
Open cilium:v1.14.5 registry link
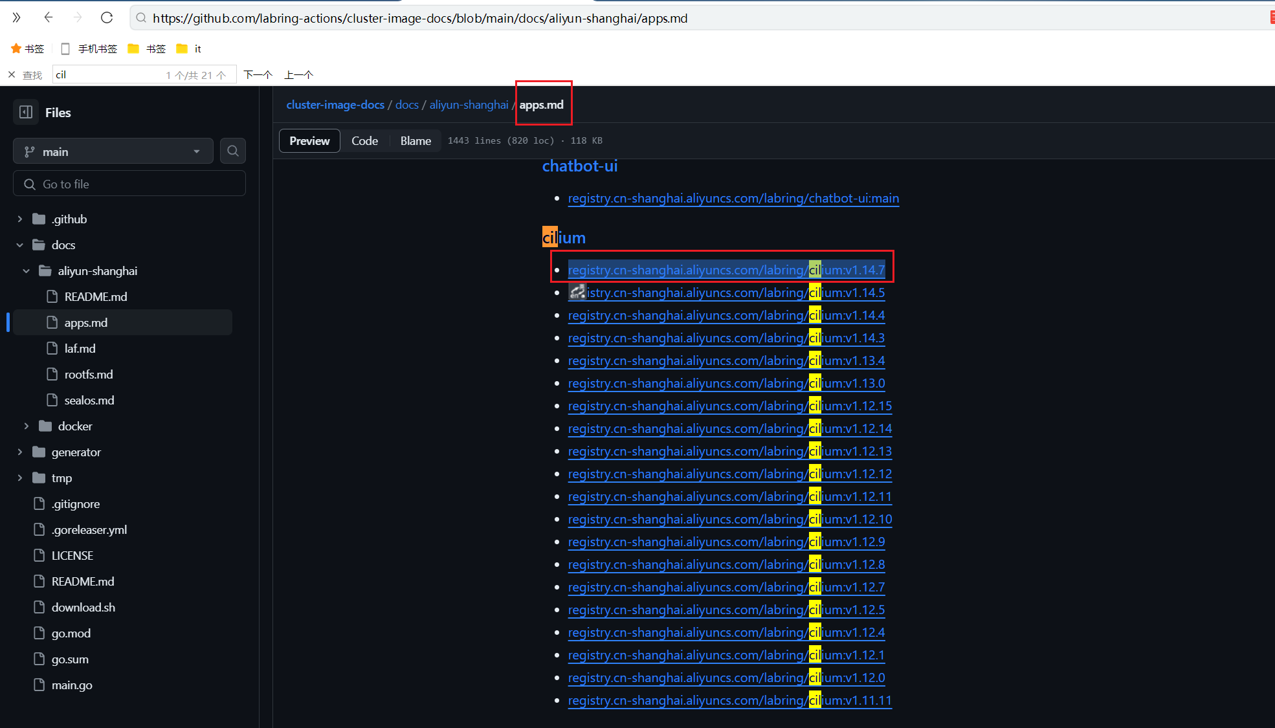point(726,292)
